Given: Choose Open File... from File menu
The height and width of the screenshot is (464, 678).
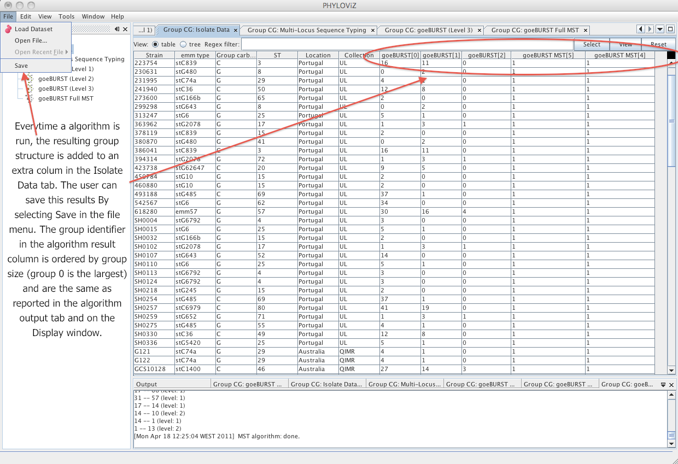Looking at the screenshot, I should (36, 40).
